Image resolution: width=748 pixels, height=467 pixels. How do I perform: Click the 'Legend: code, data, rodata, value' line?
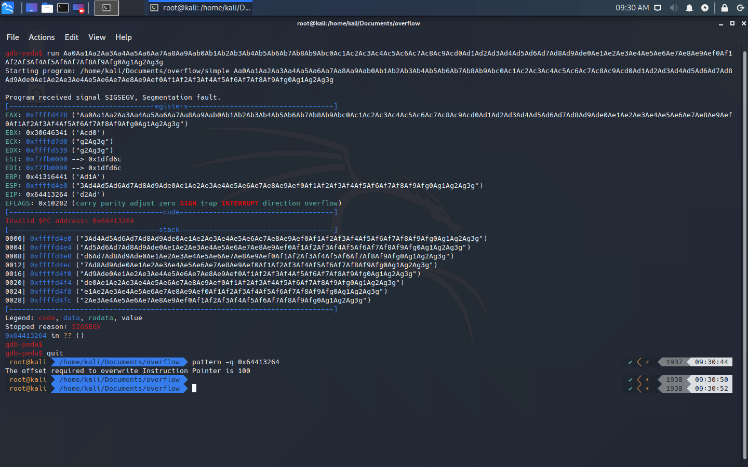tap(74, 318)
